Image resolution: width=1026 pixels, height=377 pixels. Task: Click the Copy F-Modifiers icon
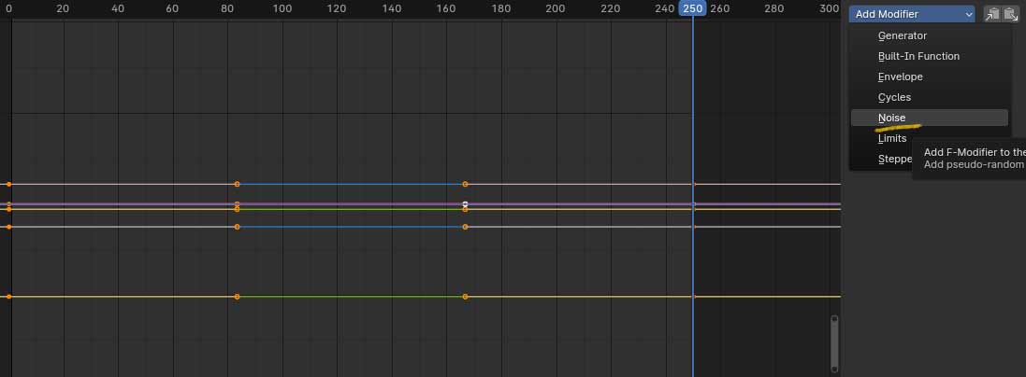(991, 14)
